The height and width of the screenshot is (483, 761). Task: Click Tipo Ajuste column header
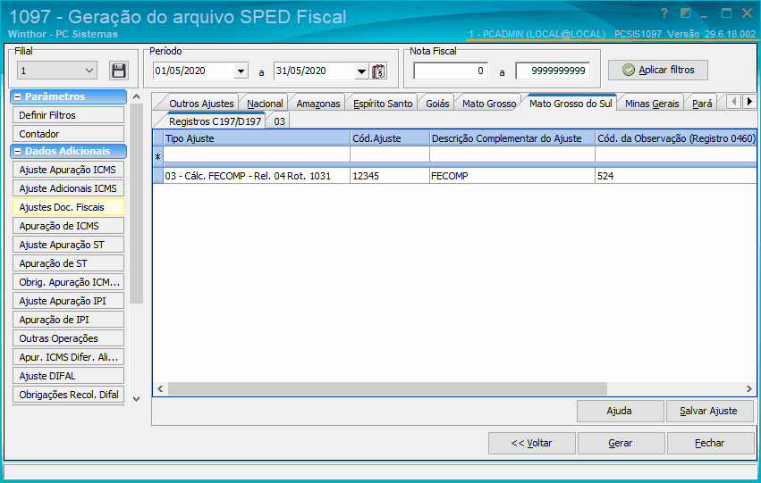point(257,138)
